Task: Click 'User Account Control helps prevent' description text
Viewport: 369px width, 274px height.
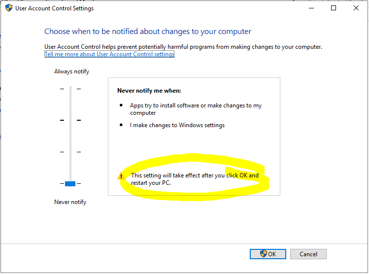Action: point(183,47)
